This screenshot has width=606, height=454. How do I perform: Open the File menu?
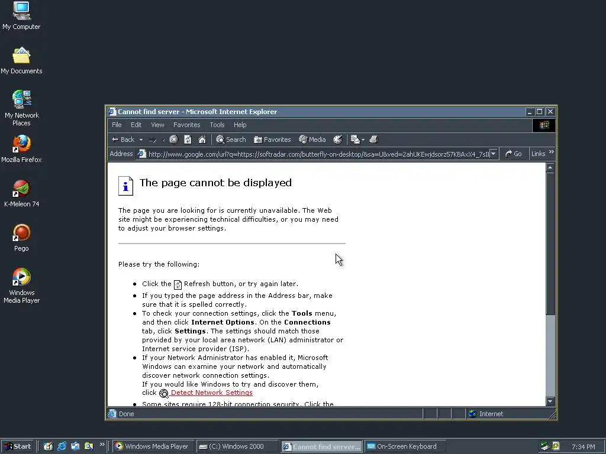[117, 125]
